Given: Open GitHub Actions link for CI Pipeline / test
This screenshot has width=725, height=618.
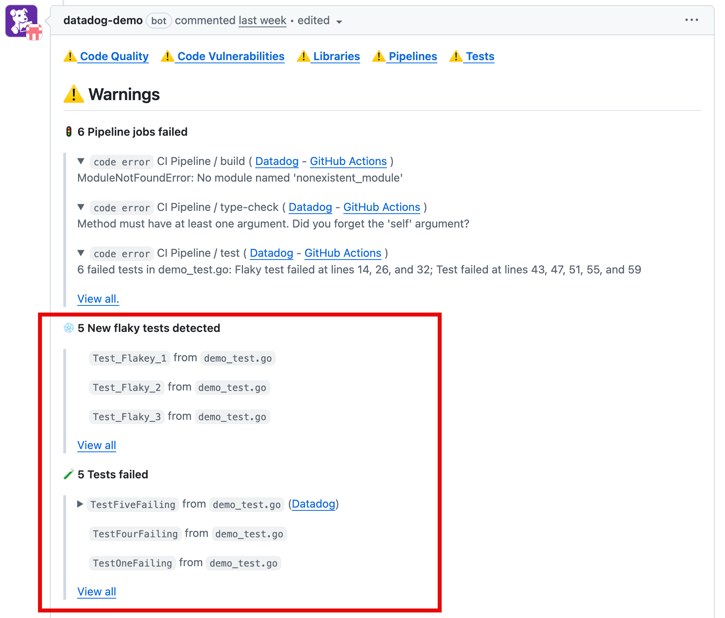Looking at the screenshot, I should click(x=343, y=253).
